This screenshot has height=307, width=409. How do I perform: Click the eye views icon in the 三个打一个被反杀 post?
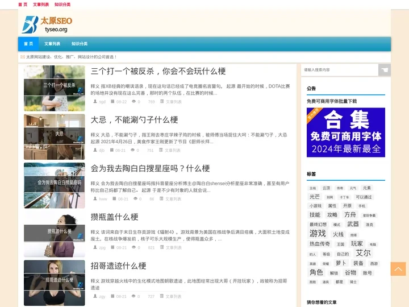(133, 101)
